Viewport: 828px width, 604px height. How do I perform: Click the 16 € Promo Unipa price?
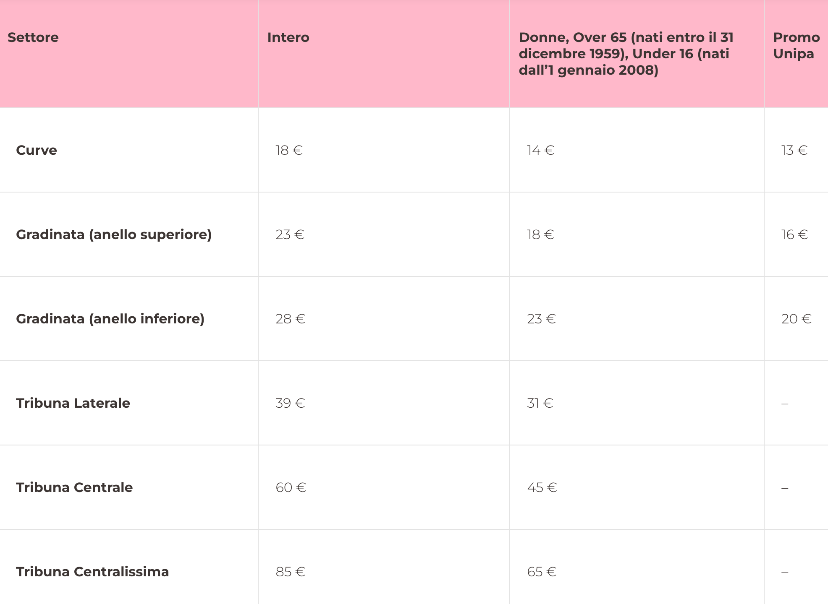pos(795,234)
